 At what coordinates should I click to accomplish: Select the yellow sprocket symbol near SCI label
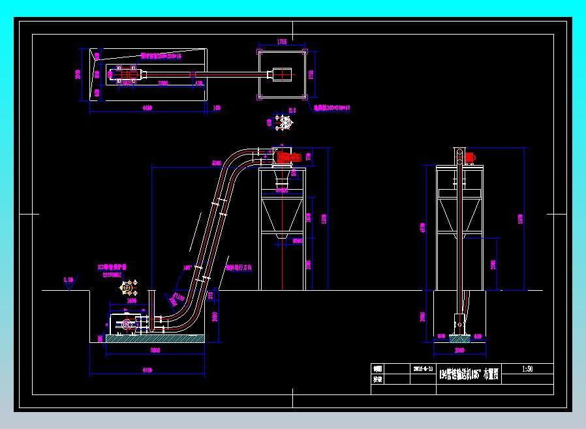coord(128,288)
